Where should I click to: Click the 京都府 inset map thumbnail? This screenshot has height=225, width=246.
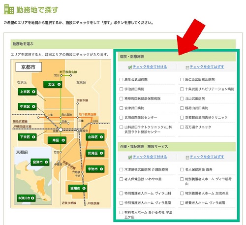33,176
